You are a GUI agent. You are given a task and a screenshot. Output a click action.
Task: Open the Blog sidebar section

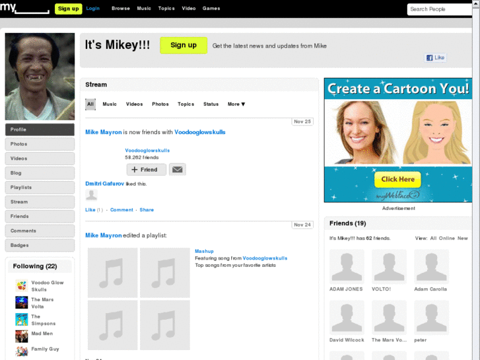[x=40, y=173]
